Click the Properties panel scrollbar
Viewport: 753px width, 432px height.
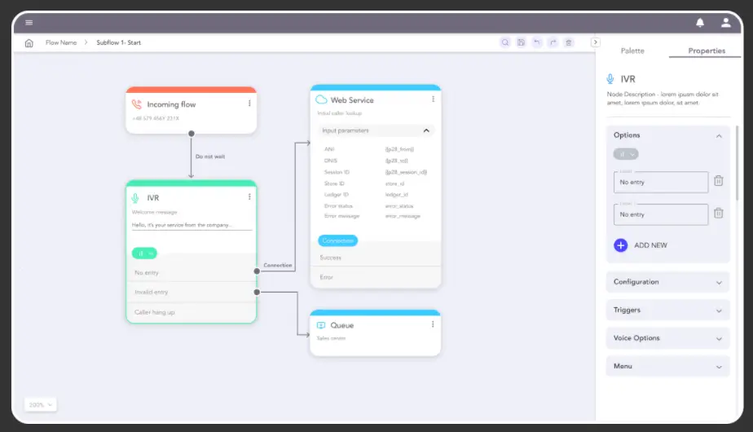click(738, 163)
